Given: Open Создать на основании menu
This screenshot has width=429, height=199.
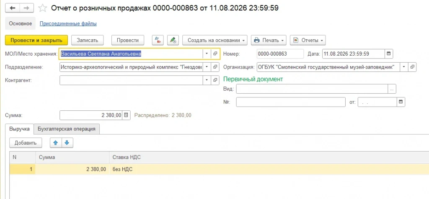Looking at the screenshot, I should 215,40.
